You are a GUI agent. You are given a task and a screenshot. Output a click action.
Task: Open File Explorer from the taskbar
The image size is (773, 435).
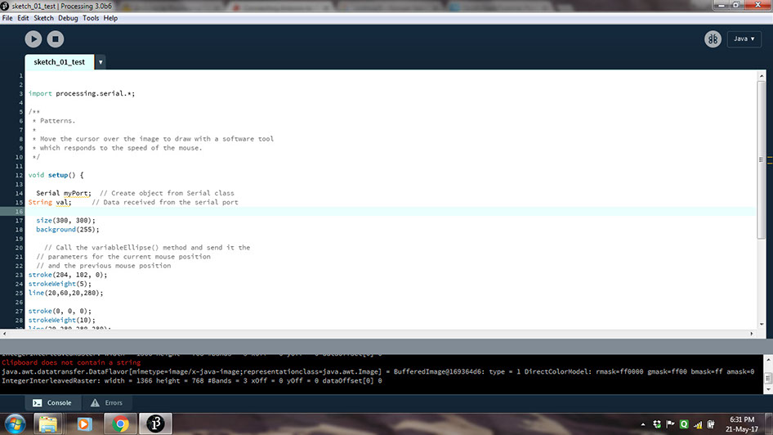[x=48, y=424]
